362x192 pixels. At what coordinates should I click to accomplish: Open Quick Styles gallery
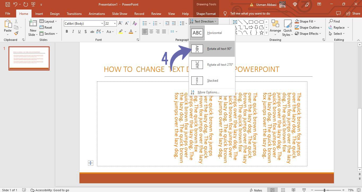(287, 28)
